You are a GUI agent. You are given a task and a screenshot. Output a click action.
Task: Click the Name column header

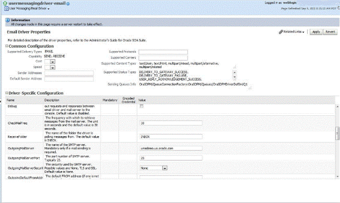click(x=11, y=100)
